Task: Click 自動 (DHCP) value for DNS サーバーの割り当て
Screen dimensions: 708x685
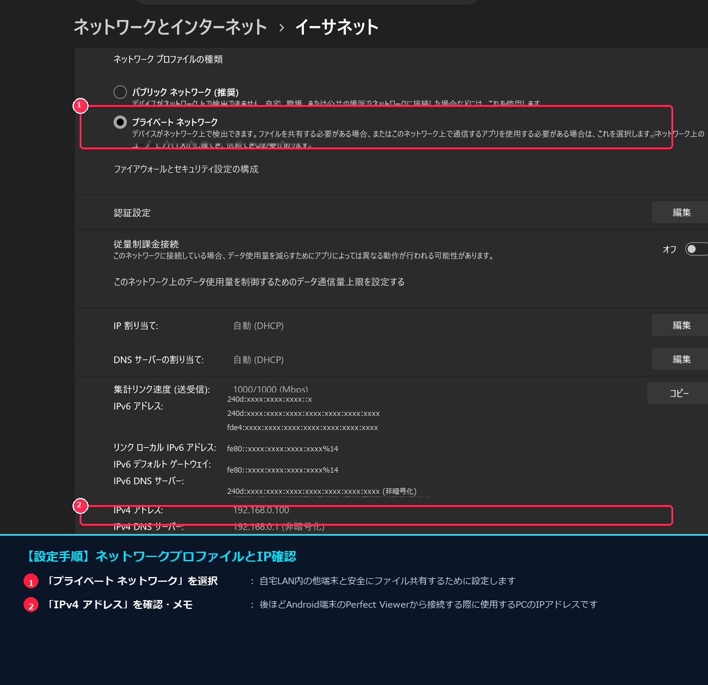Action: tap(258, 360)
